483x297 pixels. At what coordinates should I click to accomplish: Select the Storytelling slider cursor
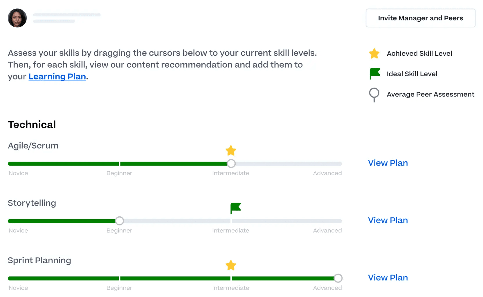tap(119, 221)
